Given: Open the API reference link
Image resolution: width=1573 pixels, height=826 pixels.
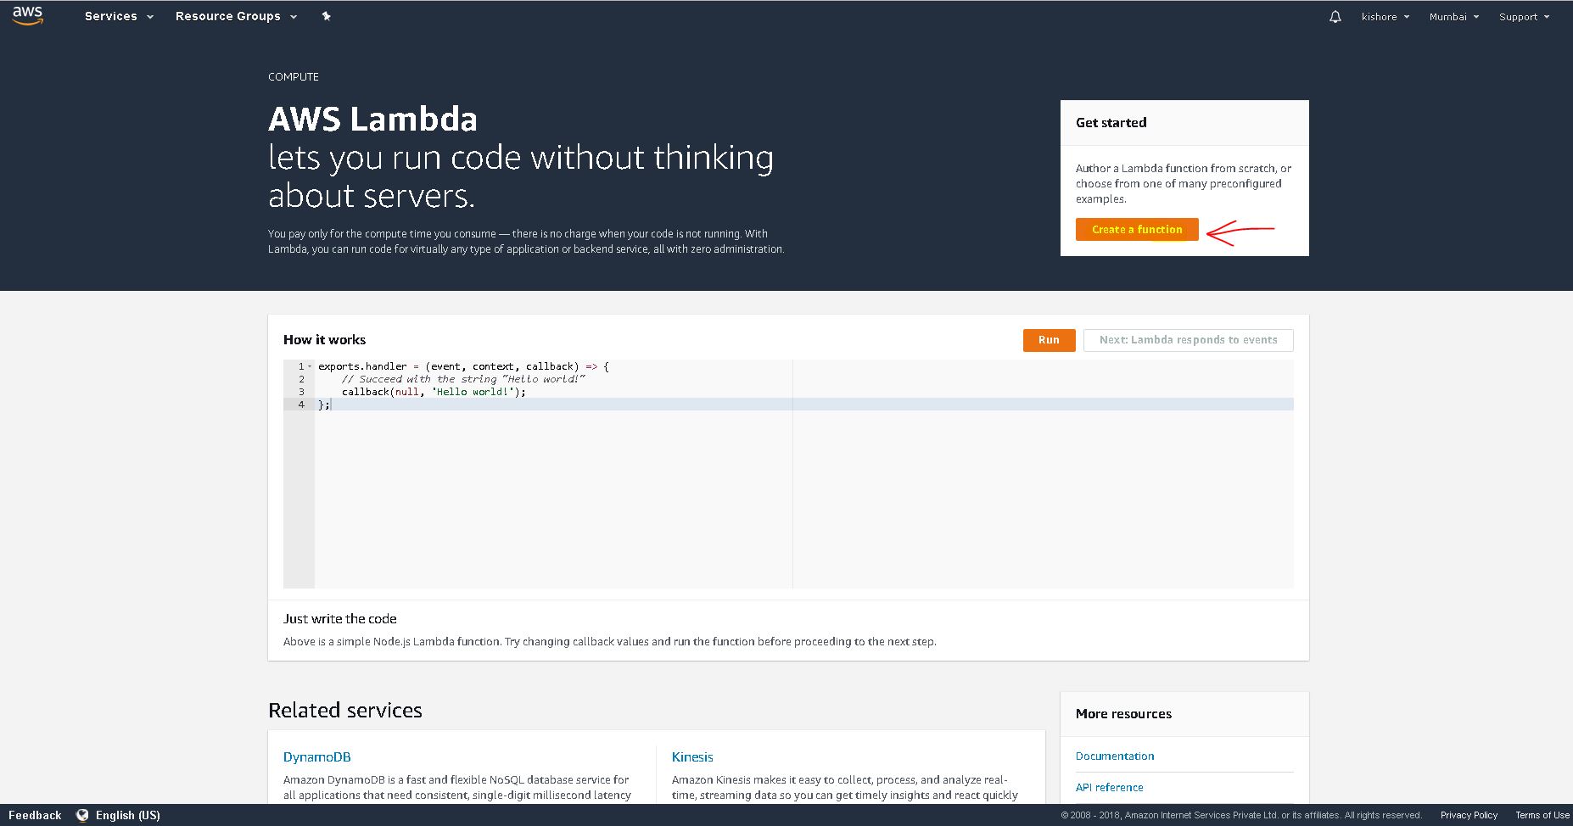Looking at the screenshot, I should click(1109, 788).
